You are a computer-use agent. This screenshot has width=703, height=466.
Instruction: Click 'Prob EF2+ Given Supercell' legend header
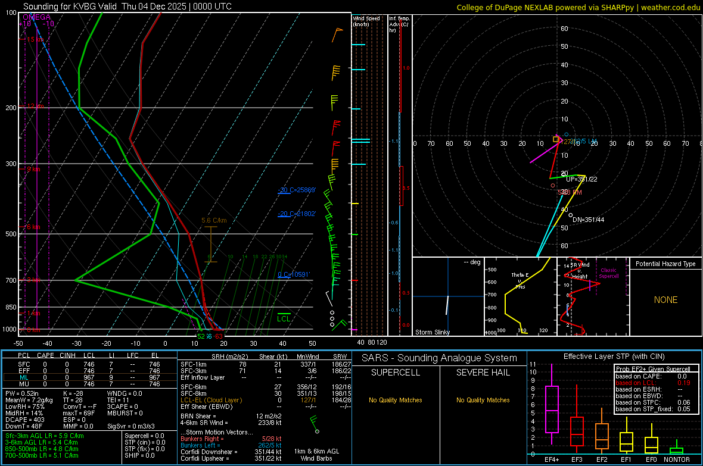pos(653,369)
